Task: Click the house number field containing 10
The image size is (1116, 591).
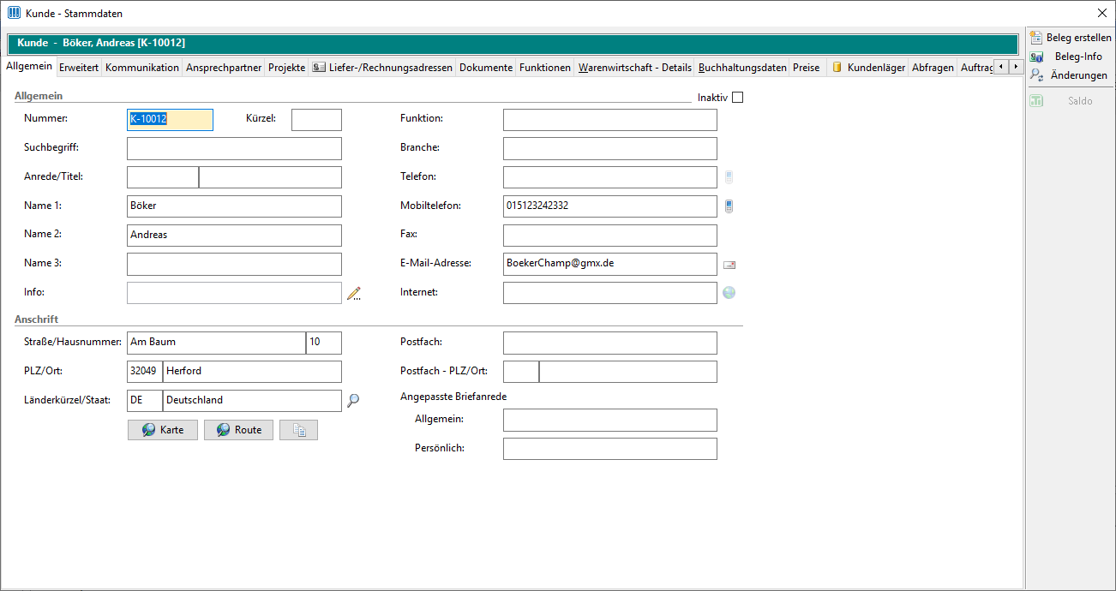Action: click(x=324, y=343)
